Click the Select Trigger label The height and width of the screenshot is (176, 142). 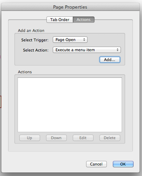(x=35, y=40)
